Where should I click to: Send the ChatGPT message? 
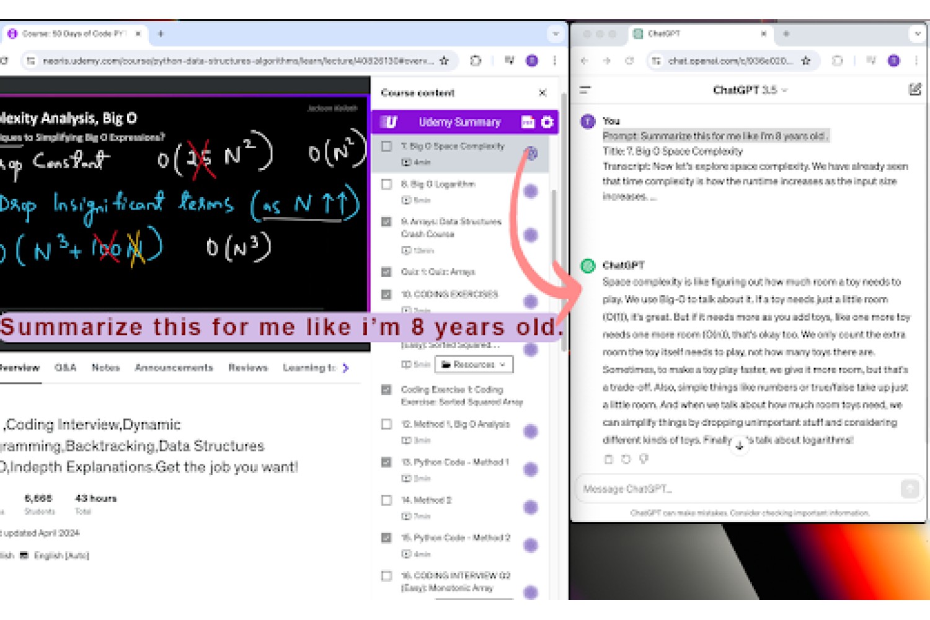910,489
